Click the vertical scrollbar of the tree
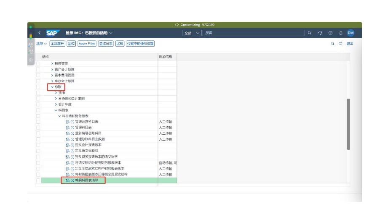This screenshot has height=204, width=388. coord(348,124)
